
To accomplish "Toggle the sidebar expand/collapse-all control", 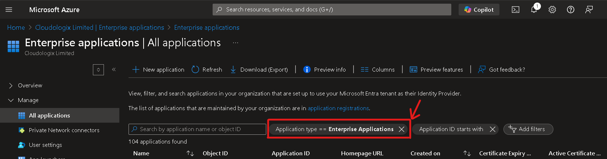I will [98, 69].
